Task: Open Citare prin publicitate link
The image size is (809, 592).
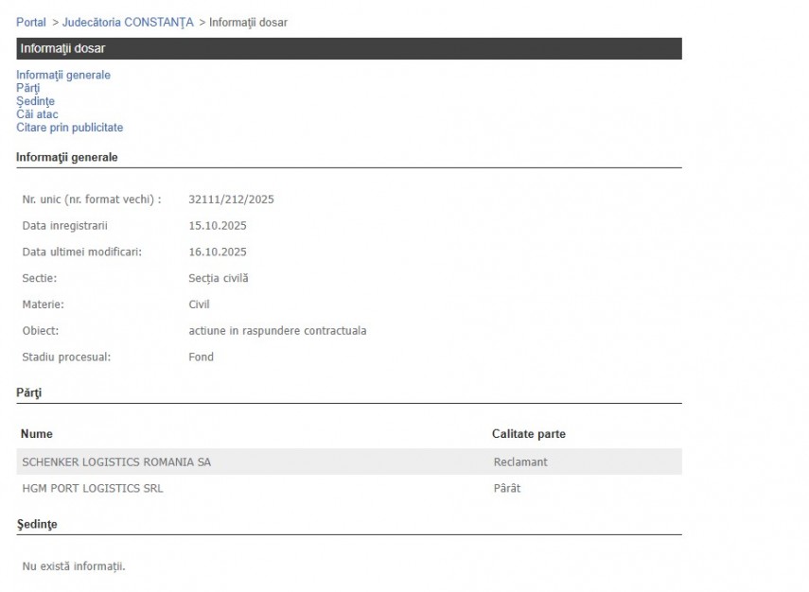Action: pos(69,128)
